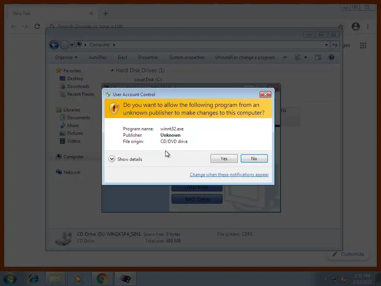Click NAS Server button in setup window

click(x=197, y=199)
